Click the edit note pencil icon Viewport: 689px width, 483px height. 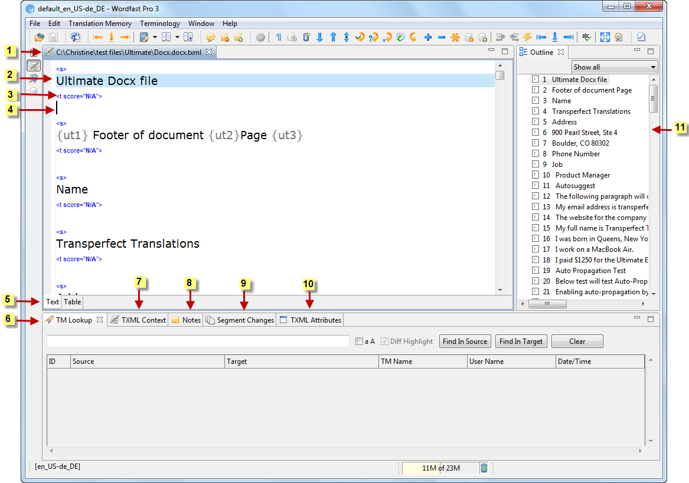(x=211, y=37)
